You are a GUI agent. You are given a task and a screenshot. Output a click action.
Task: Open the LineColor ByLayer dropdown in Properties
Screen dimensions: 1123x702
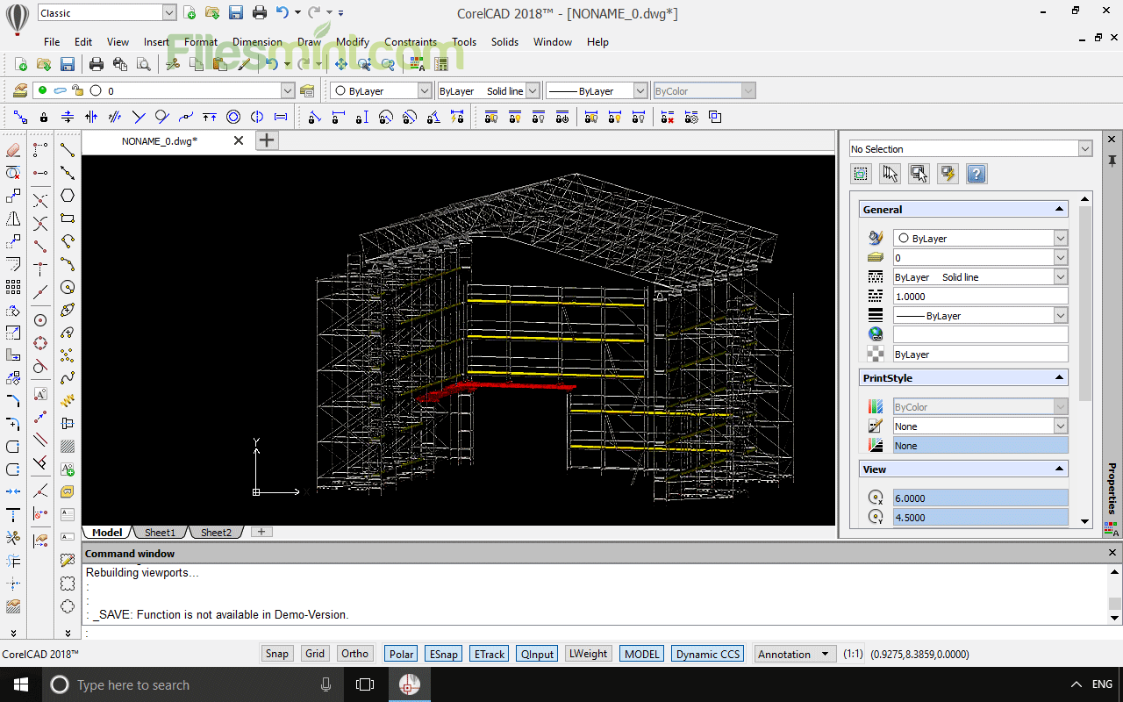(1059, 237)
